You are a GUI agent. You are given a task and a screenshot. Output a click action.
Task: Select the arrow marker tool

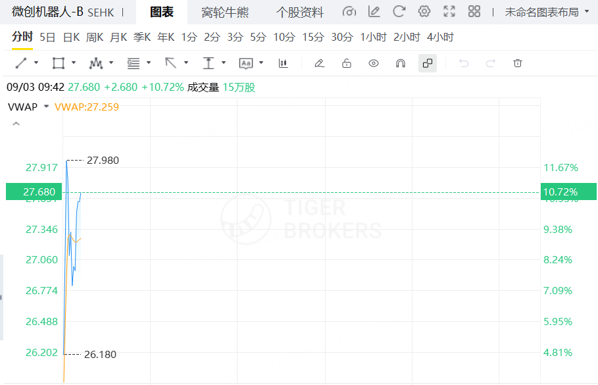click(170, 63)
